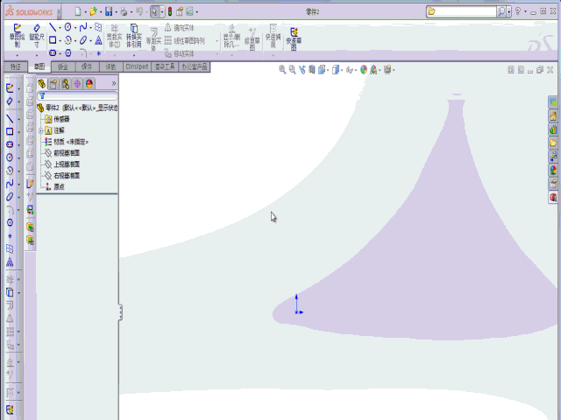This screenshot has width=561, height=420.
Task: Expand the panel with the » chevron
Action: [114, 83]
